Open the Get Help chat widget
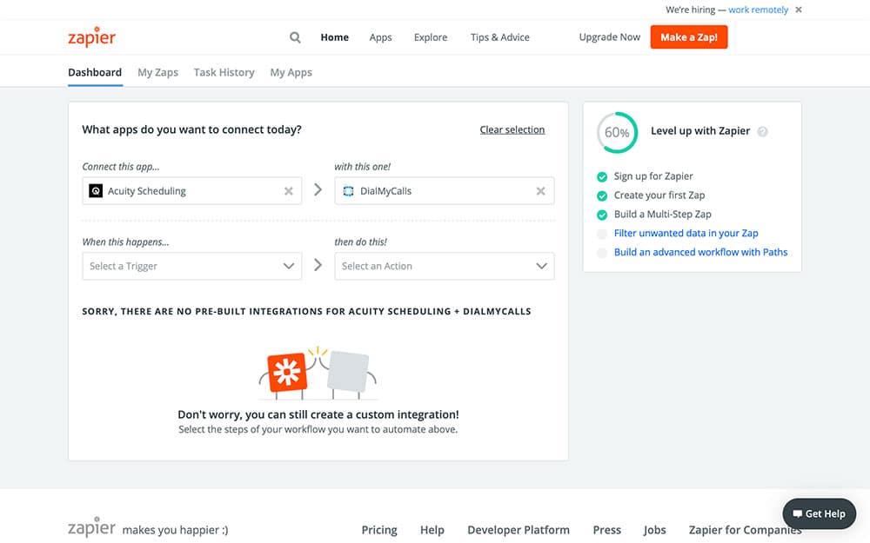 (819, 513)
